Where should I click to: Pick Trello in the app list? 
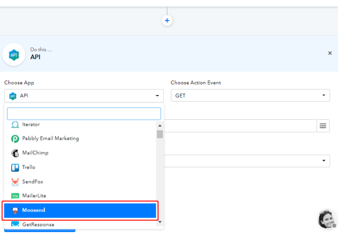click(x=80, y=167)
